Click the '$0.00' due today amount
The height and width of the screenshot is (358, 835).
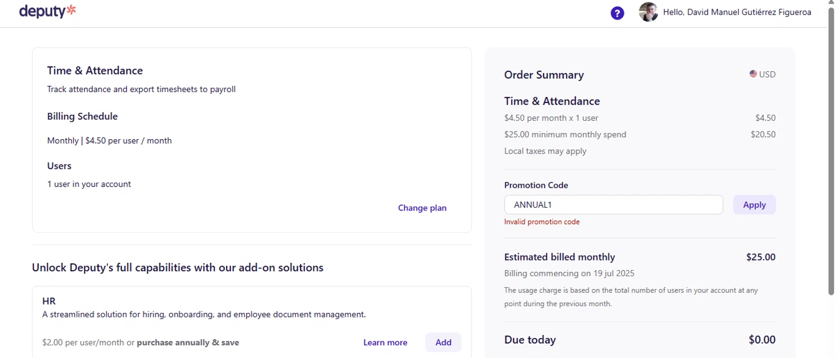pos(762,340)
